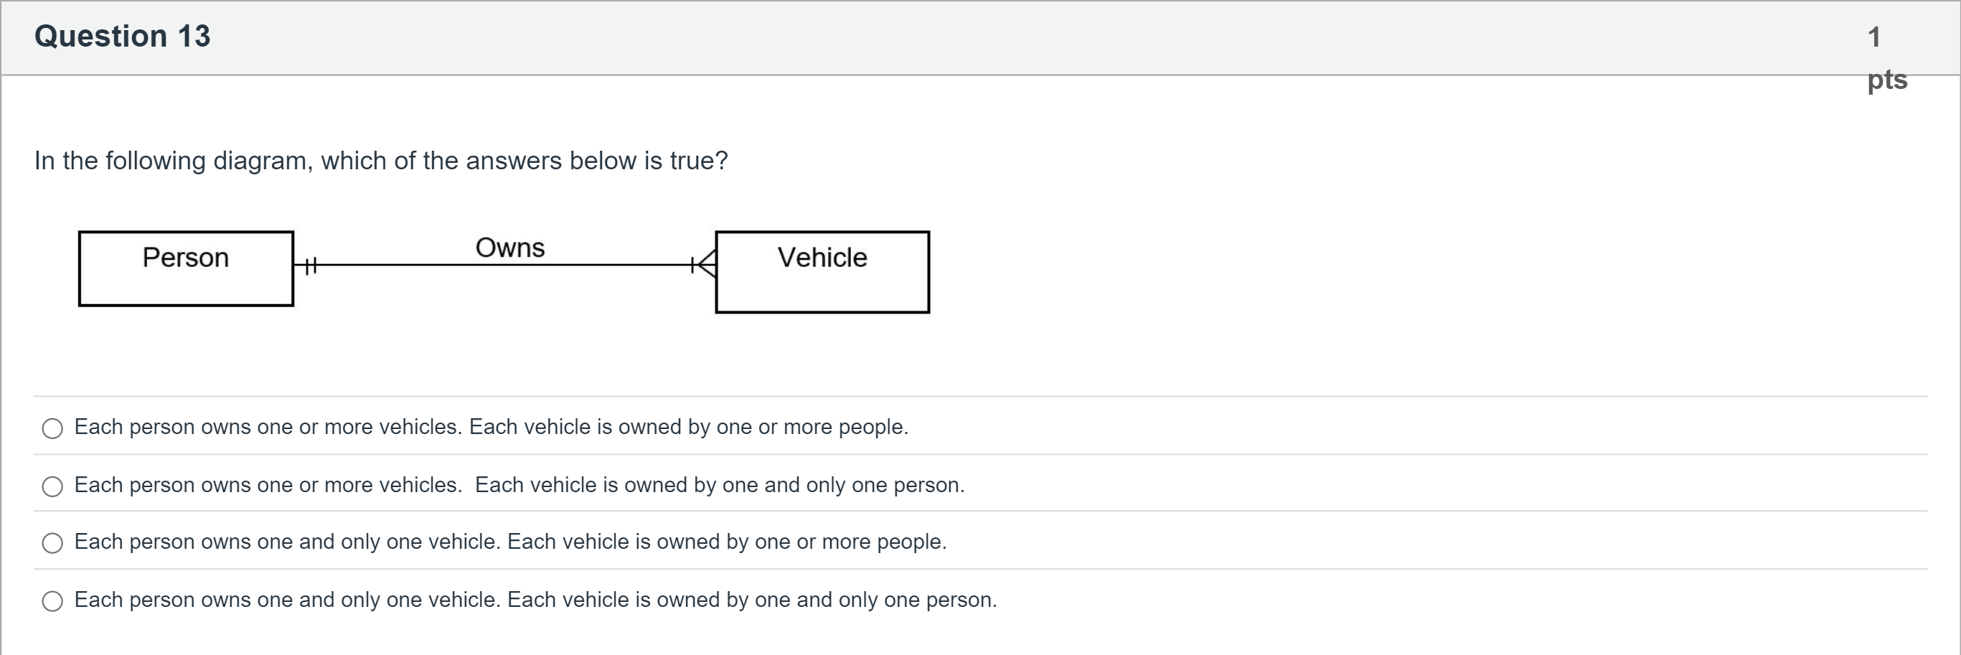Select the first radio button option

[x=52, y=428]
